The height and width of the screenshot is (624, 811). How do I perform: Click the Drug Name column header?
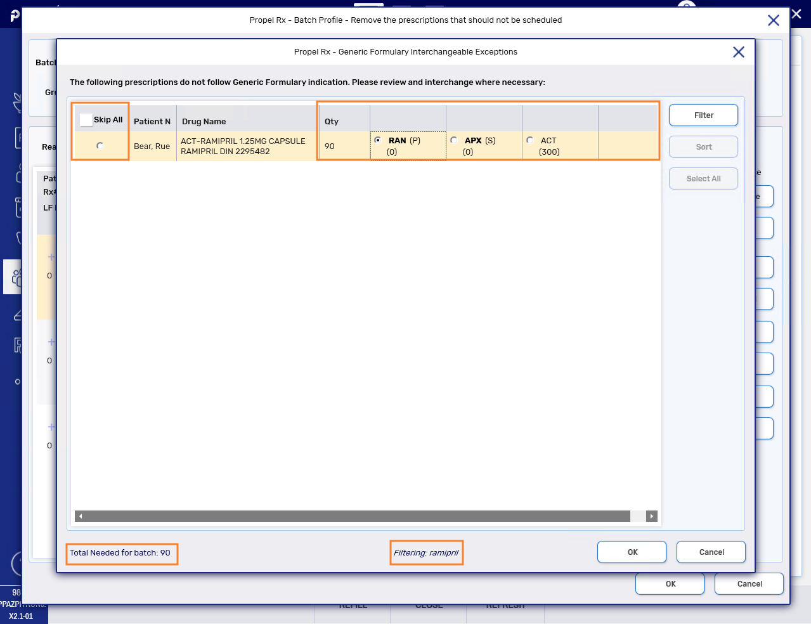[204, 121]
